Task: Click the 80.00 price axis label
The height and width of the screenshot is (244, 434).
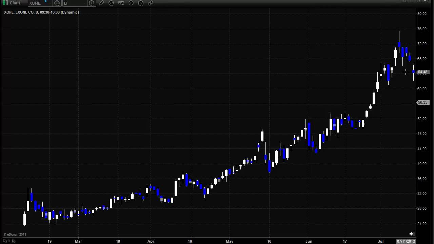Action: 422,14
